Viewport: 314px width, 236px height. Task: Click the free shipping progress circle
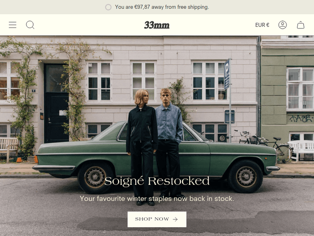[x=108, y=7]
